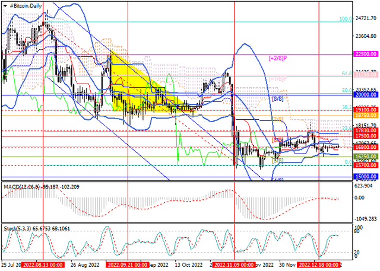
Task: Click the orange 18750.00 price label
Action: 366,116
